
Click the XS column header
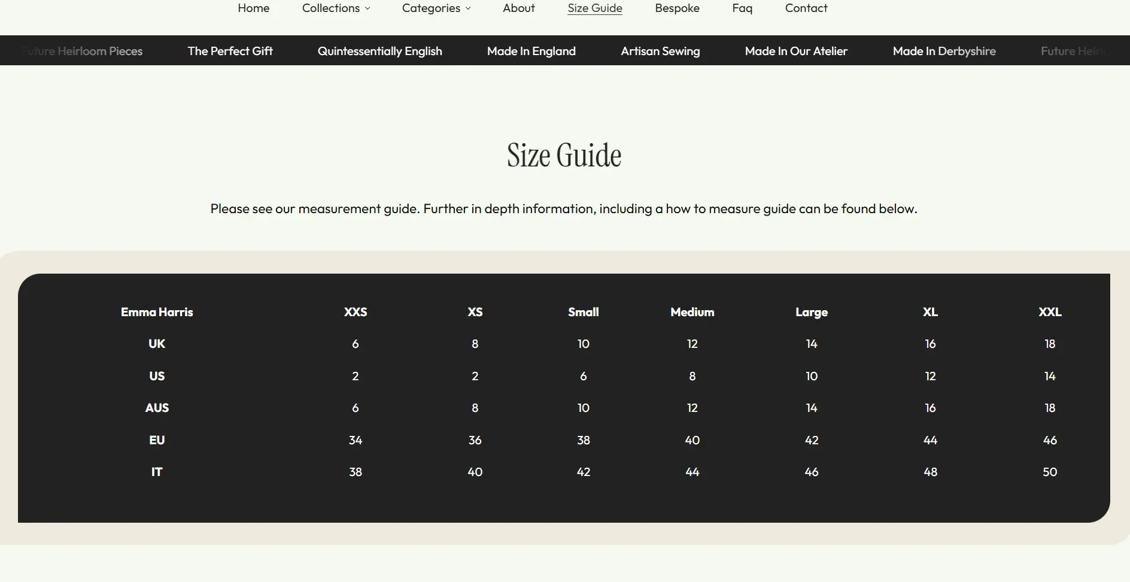(475, 312)
